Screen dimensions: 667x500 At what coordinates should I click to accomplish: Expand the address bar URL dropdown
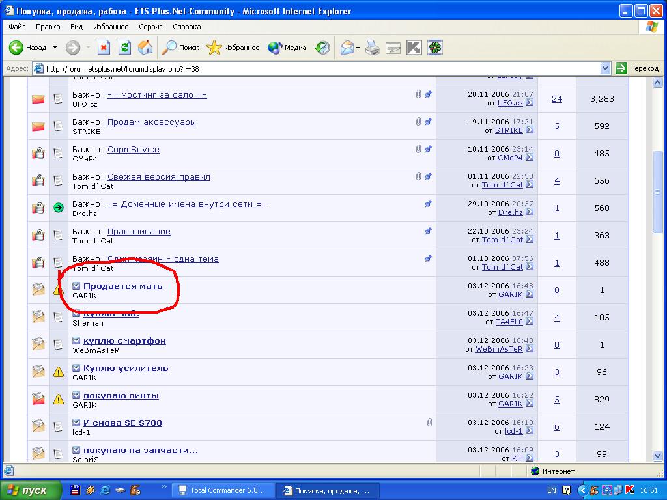pos(605,68)
